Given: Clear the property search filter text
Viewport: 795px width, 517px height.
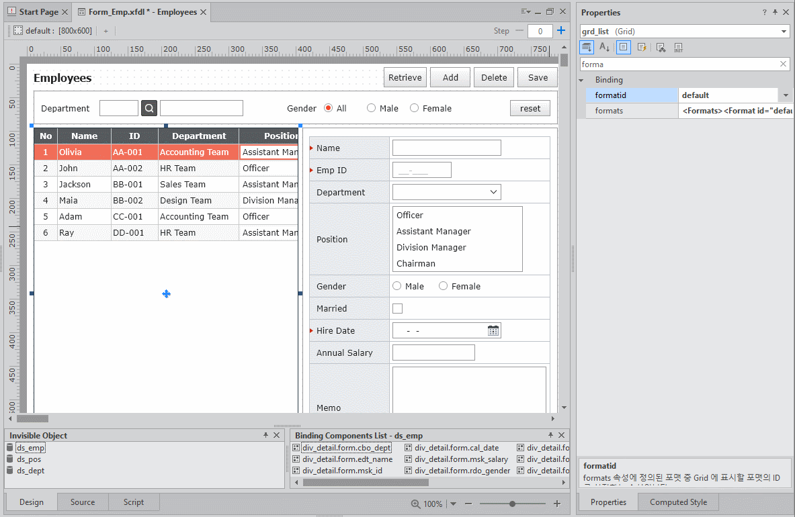Looking at the screenshot, I should (783, 64).
